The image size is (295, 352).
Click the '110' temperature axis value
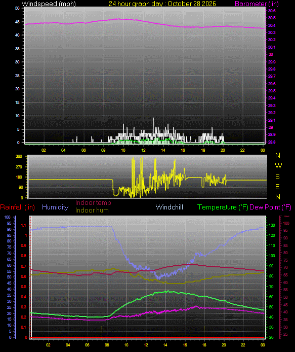coord(272,245)
